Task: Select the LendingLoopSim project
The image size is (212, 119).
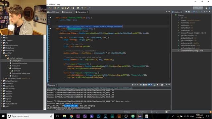Action: (x=12, y=46)
